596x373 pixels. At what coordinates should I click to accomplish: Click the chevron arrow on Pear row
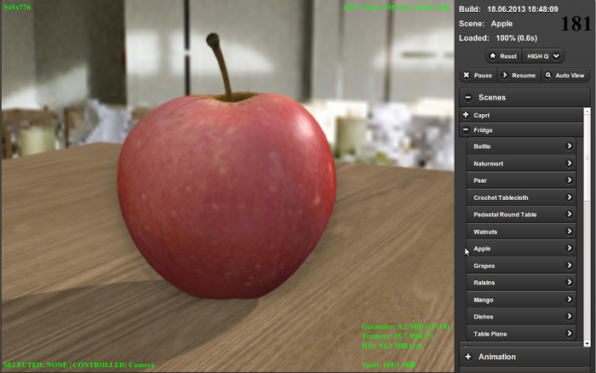point(569,180)
